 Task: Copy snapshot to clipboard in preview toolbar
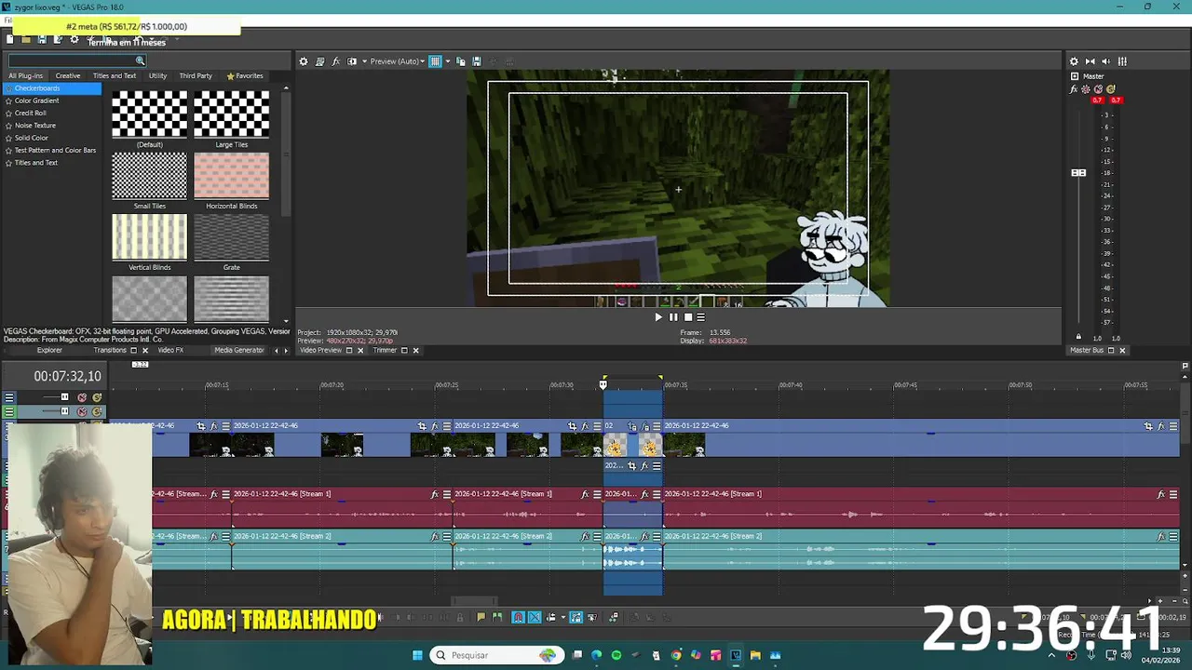pyautogui.click(x=460, y=61)
